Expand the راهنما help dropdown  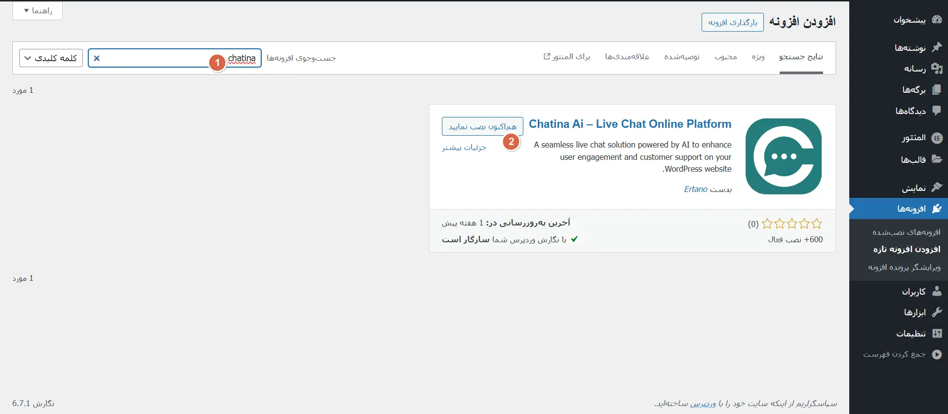(38, 10)
